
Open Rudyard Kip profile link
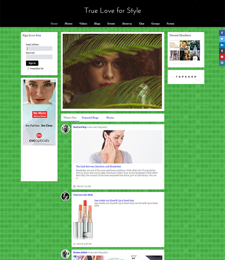point(80,127)
